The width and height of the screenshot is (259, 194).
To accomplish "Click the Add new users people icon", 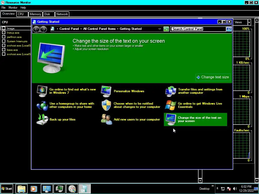I will click(106, 119).
